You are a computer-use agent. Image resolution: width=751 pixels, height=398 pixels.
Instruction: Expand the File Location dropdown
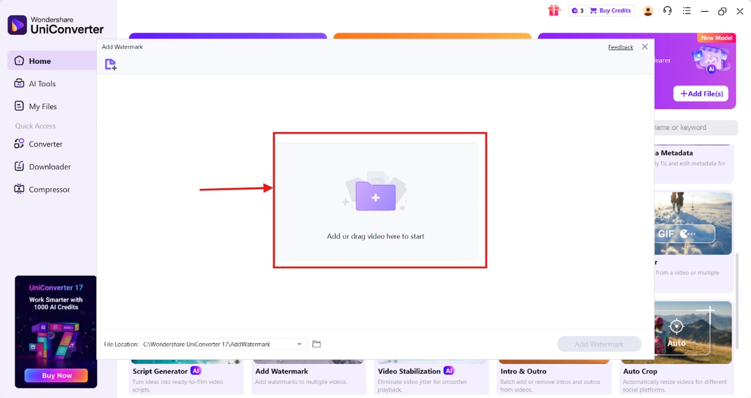tap(300, 344)
